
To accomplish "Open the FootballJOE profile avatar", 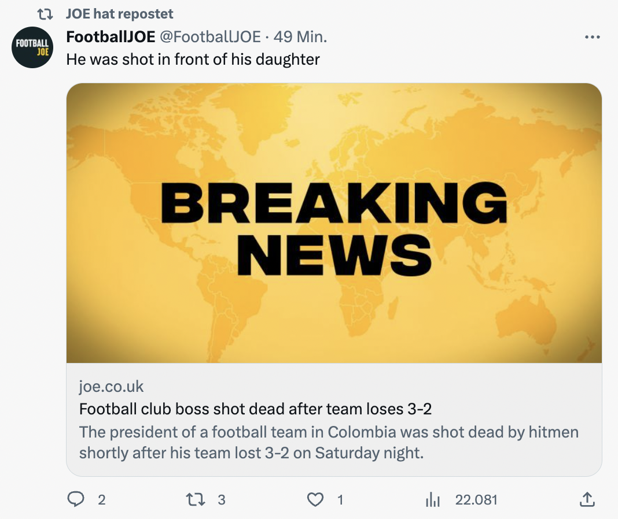I will coord(32,47).
